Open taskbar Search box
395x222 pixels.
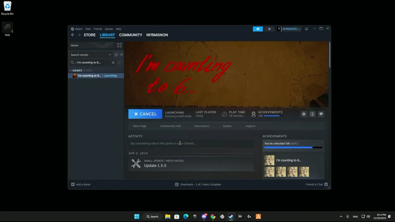point(152,216)
